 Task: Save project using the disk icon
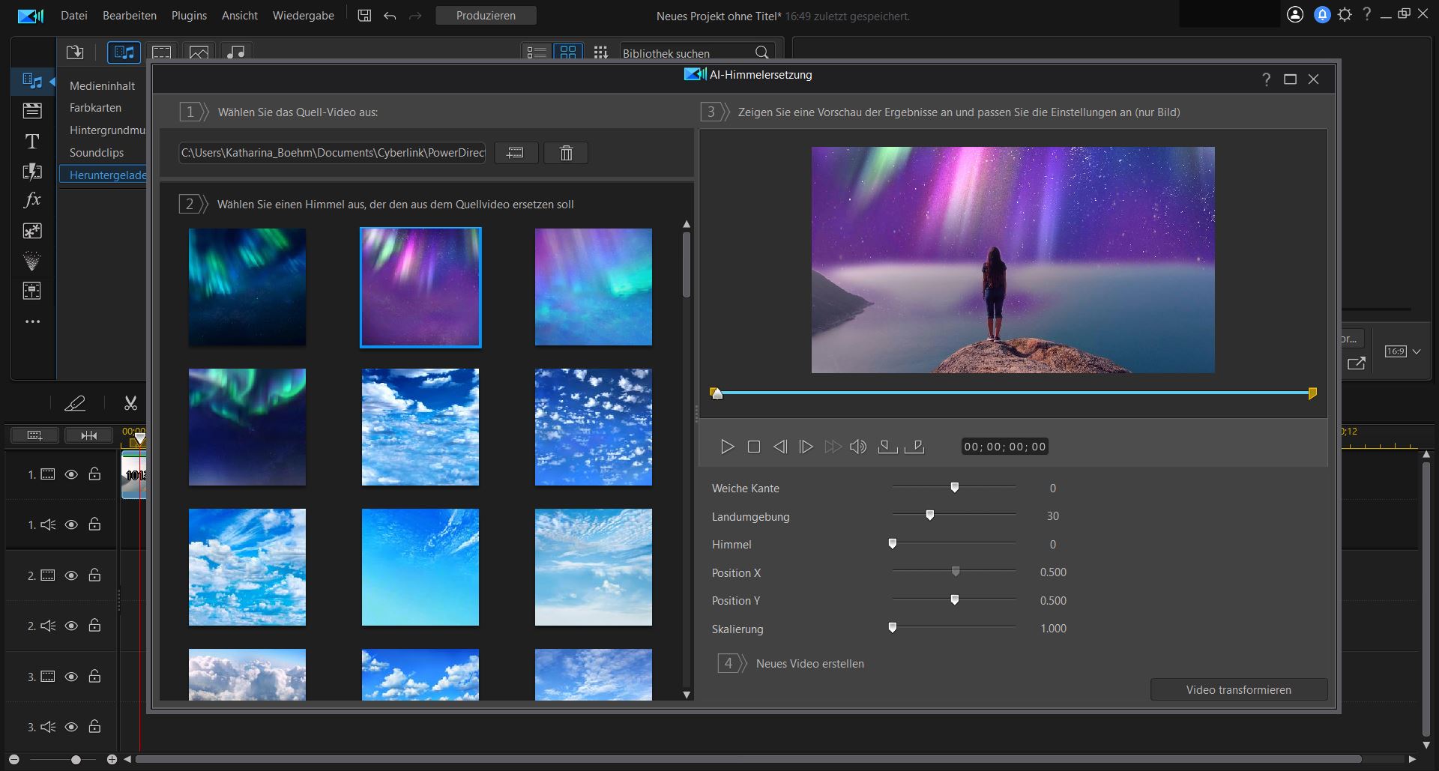click(x=364, y=15)
